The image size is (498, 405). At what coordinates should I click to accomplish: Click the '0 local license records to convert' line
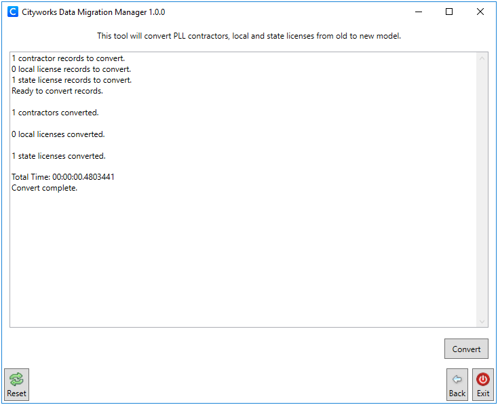pyautogui.click(x=71, y=69)
